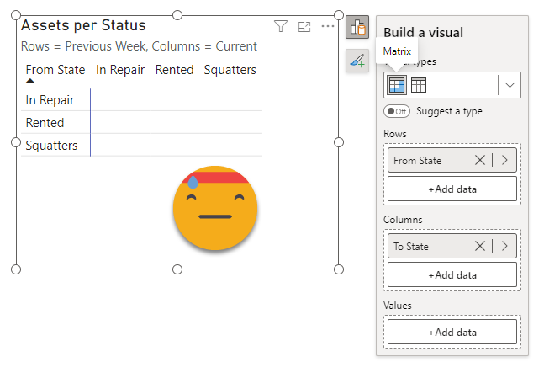Click Add data under Rows

[452, 189]
